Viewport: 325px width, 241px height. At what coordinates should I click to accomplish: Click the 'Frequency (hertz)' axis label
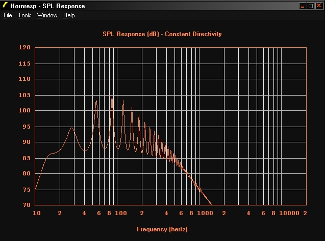[x=162, y=229]
